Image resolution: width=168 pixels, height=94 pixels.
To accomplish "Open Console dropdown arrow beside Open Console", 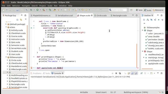I will coord(154,73).
